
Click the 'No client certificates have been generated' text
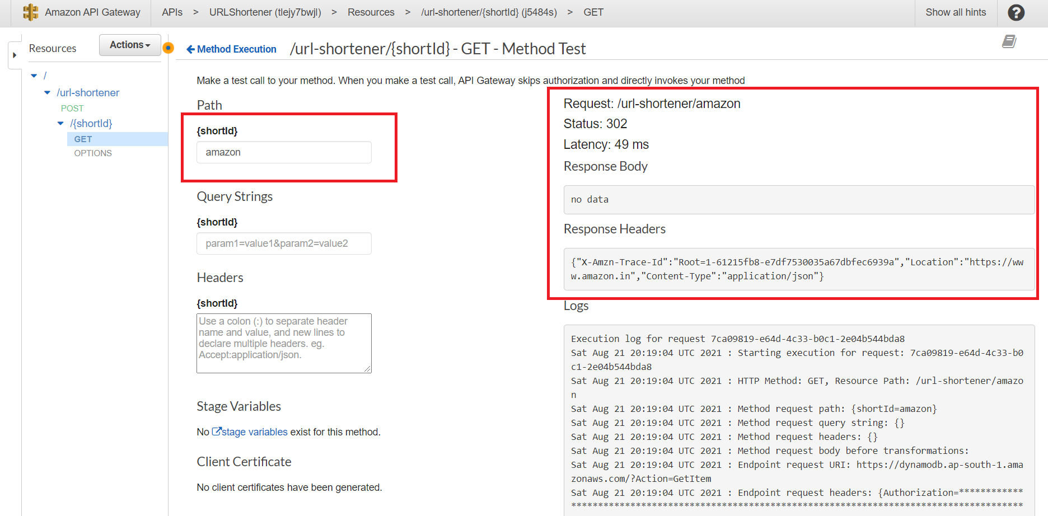click(x=289, y=487)
